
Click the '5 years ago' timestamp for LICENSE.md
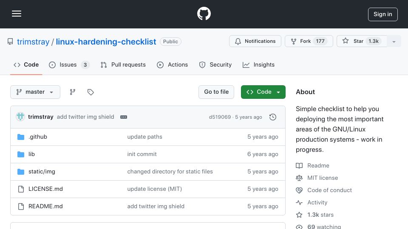point(263,189)
